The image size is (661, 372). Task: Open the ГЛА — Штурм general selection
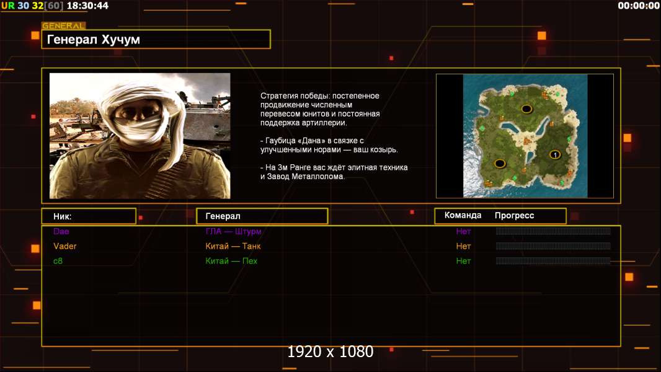[x=233, y=231]
